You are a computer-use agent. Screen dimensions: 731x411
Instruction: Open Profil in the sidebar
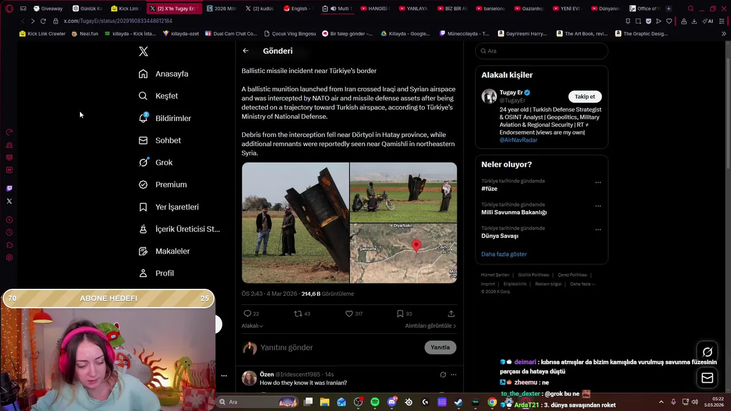click(156, 273)
